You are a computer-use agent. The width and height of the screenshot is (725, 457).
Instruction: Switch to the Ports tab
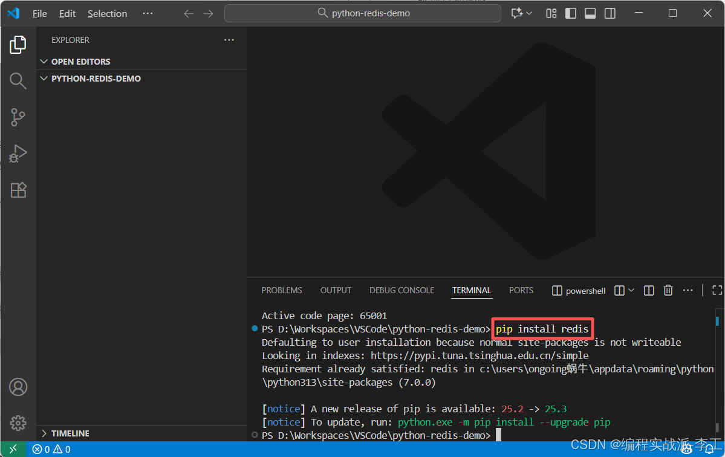pyautogui.click(x=521, y=290)
